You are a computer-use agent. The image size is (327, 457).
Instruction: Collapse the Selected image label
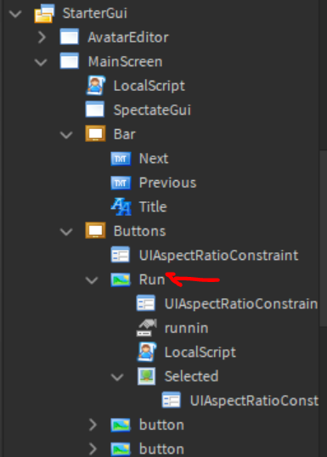(x=117, y=377)
